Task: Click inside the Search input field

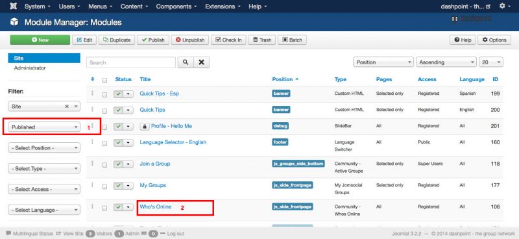Action: (x=131, y=62)
